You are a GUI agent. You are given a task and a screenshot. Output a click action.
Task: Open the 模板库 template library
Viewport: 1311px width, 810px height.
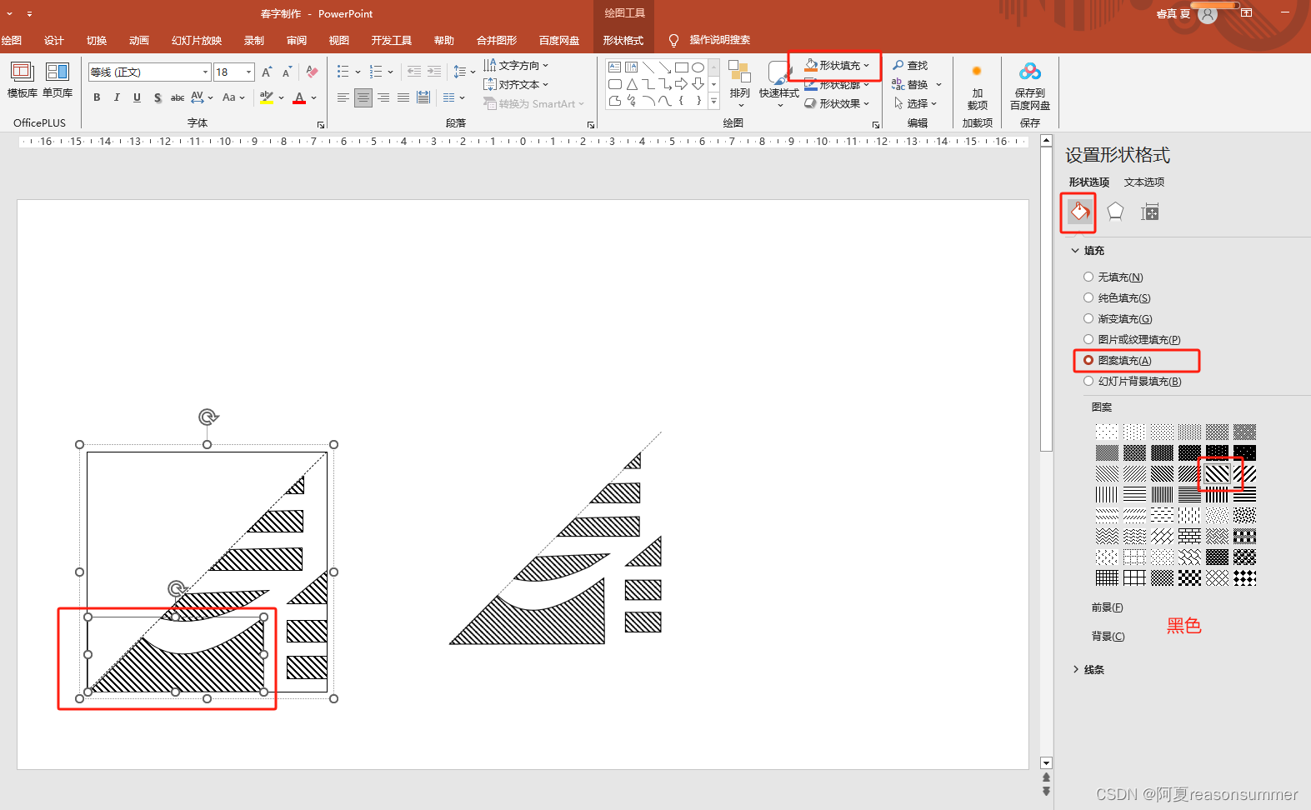click(x=22, y=80)
